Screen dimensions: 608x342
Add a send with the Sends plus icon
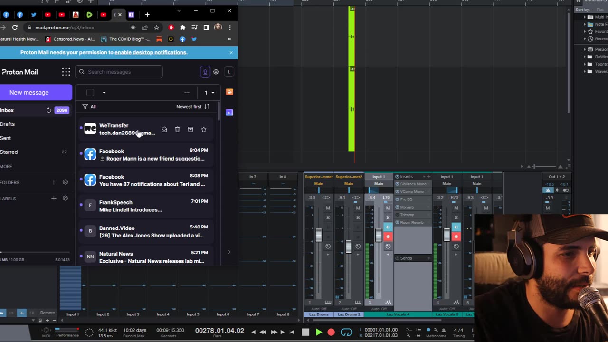[428, 258]
